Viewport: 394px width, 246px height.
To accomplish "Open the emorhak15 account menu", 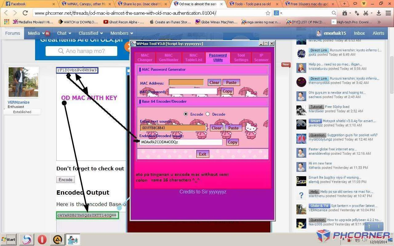I will (331, 33).
